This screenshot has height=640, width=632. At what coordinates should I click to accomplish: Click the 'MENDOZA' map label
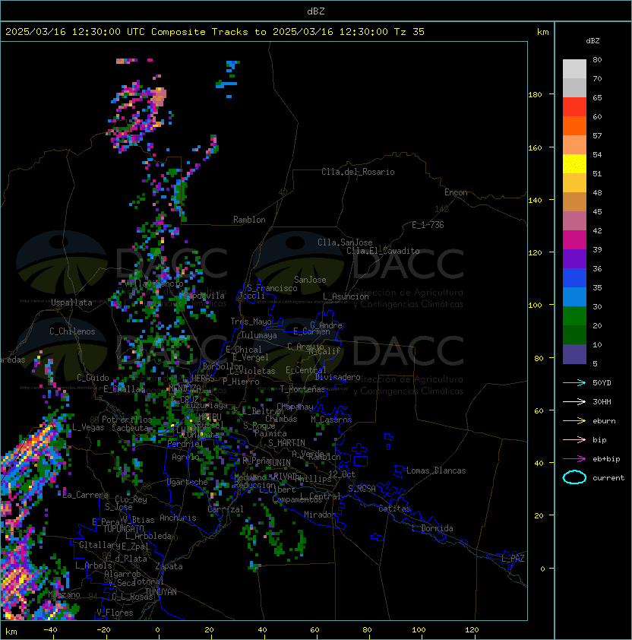pyautogui.click(x=185, y=388)
